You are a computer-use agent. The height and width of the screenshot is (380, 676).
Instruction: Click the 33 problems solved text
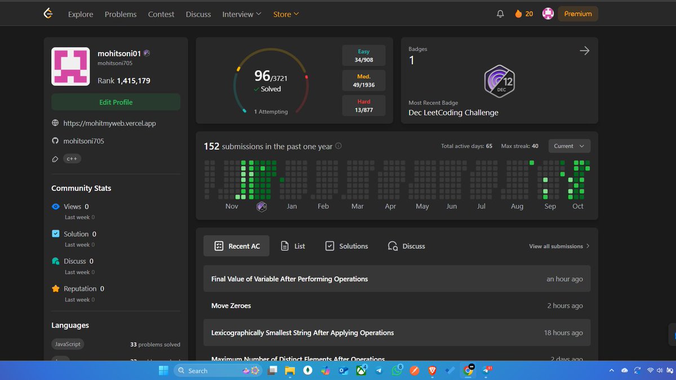point(155,345)
